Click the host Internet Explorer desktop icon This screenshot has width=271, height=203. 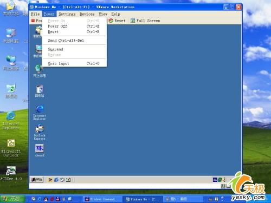11,120
